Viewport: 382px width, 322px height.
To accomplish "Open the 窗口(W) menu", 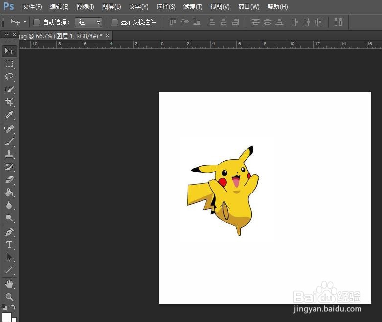I will click(249, 7).
